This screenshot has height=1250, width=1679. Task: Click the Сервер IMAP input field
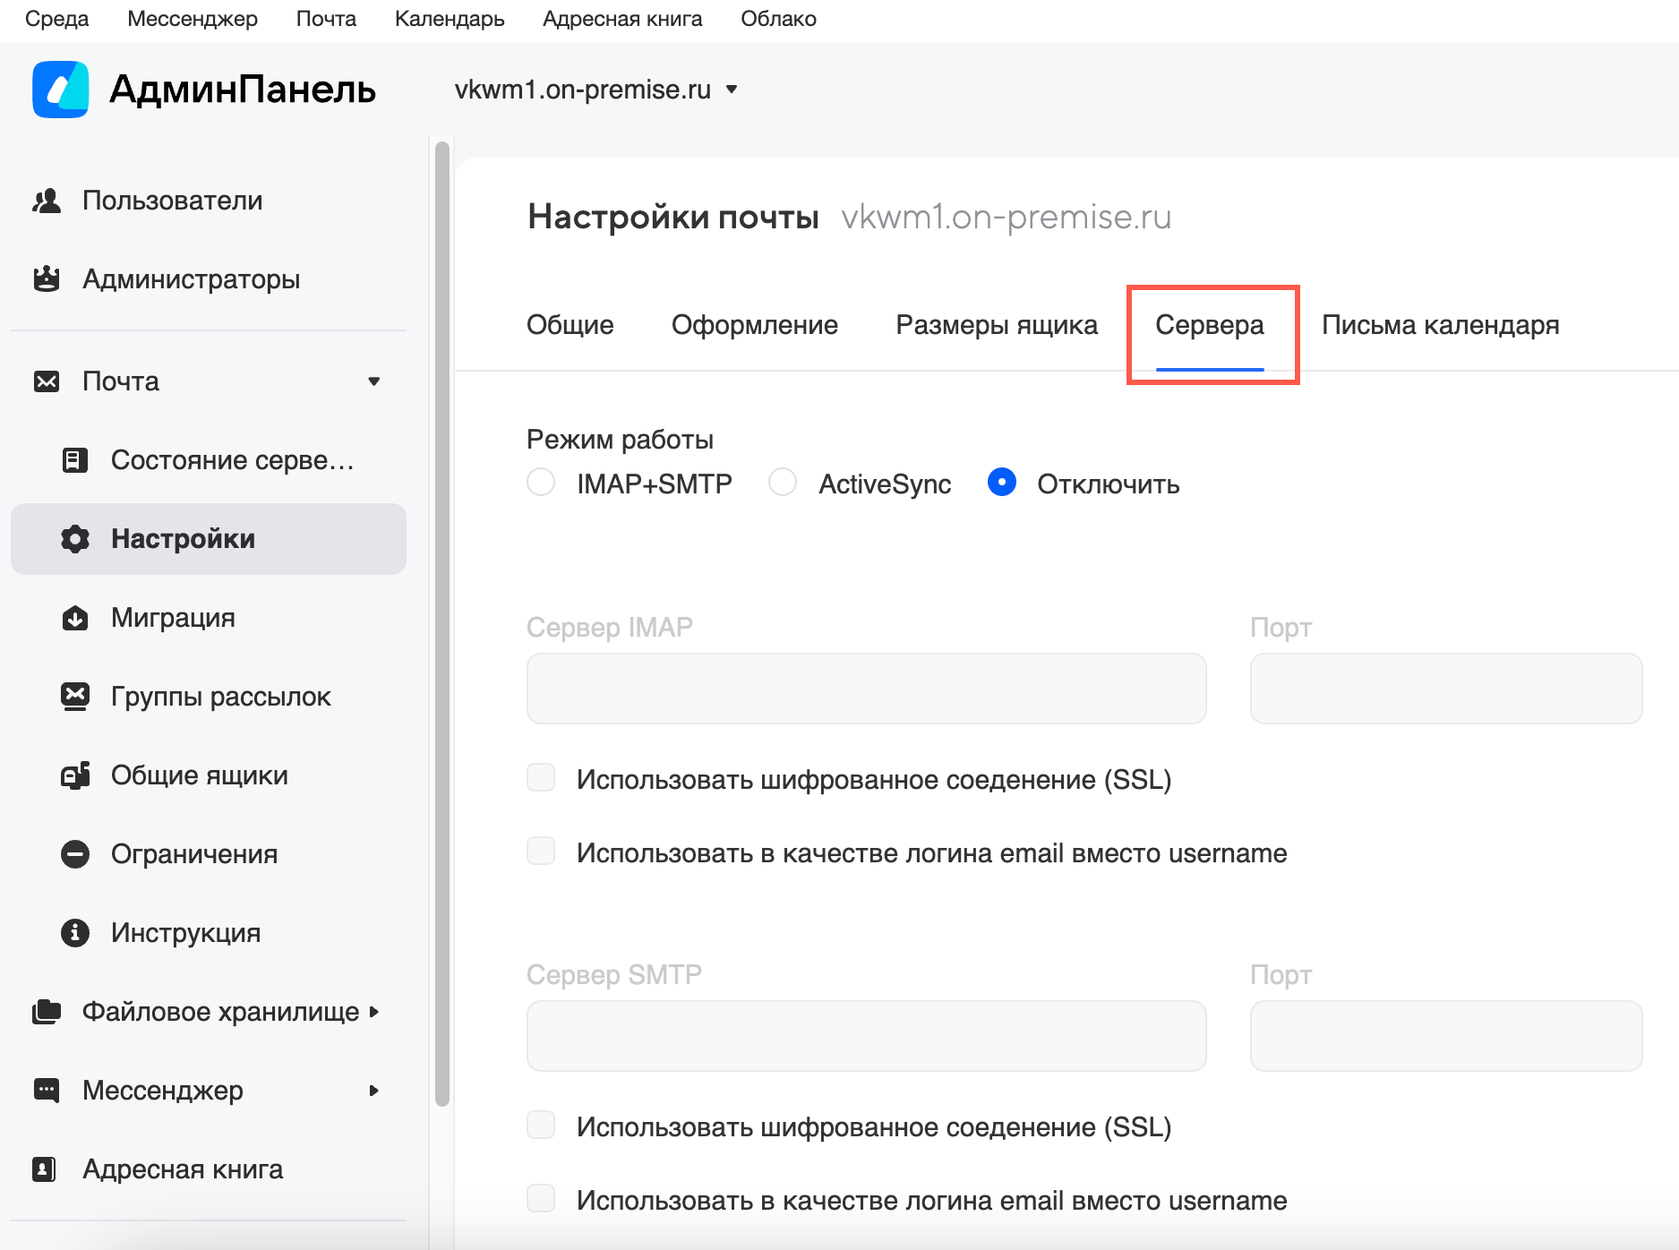tap(866, 689)
